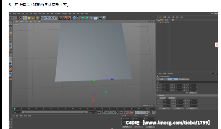Click Make Editable in left sidebar
Screen dimensions: 221x129
10,23
